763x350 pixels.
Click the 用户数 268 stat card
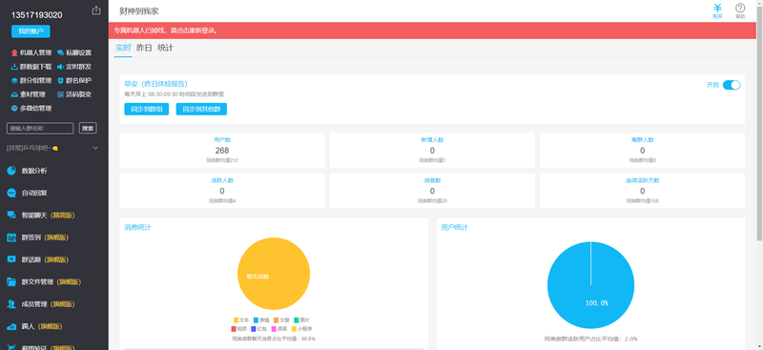[x=222, y=150]
